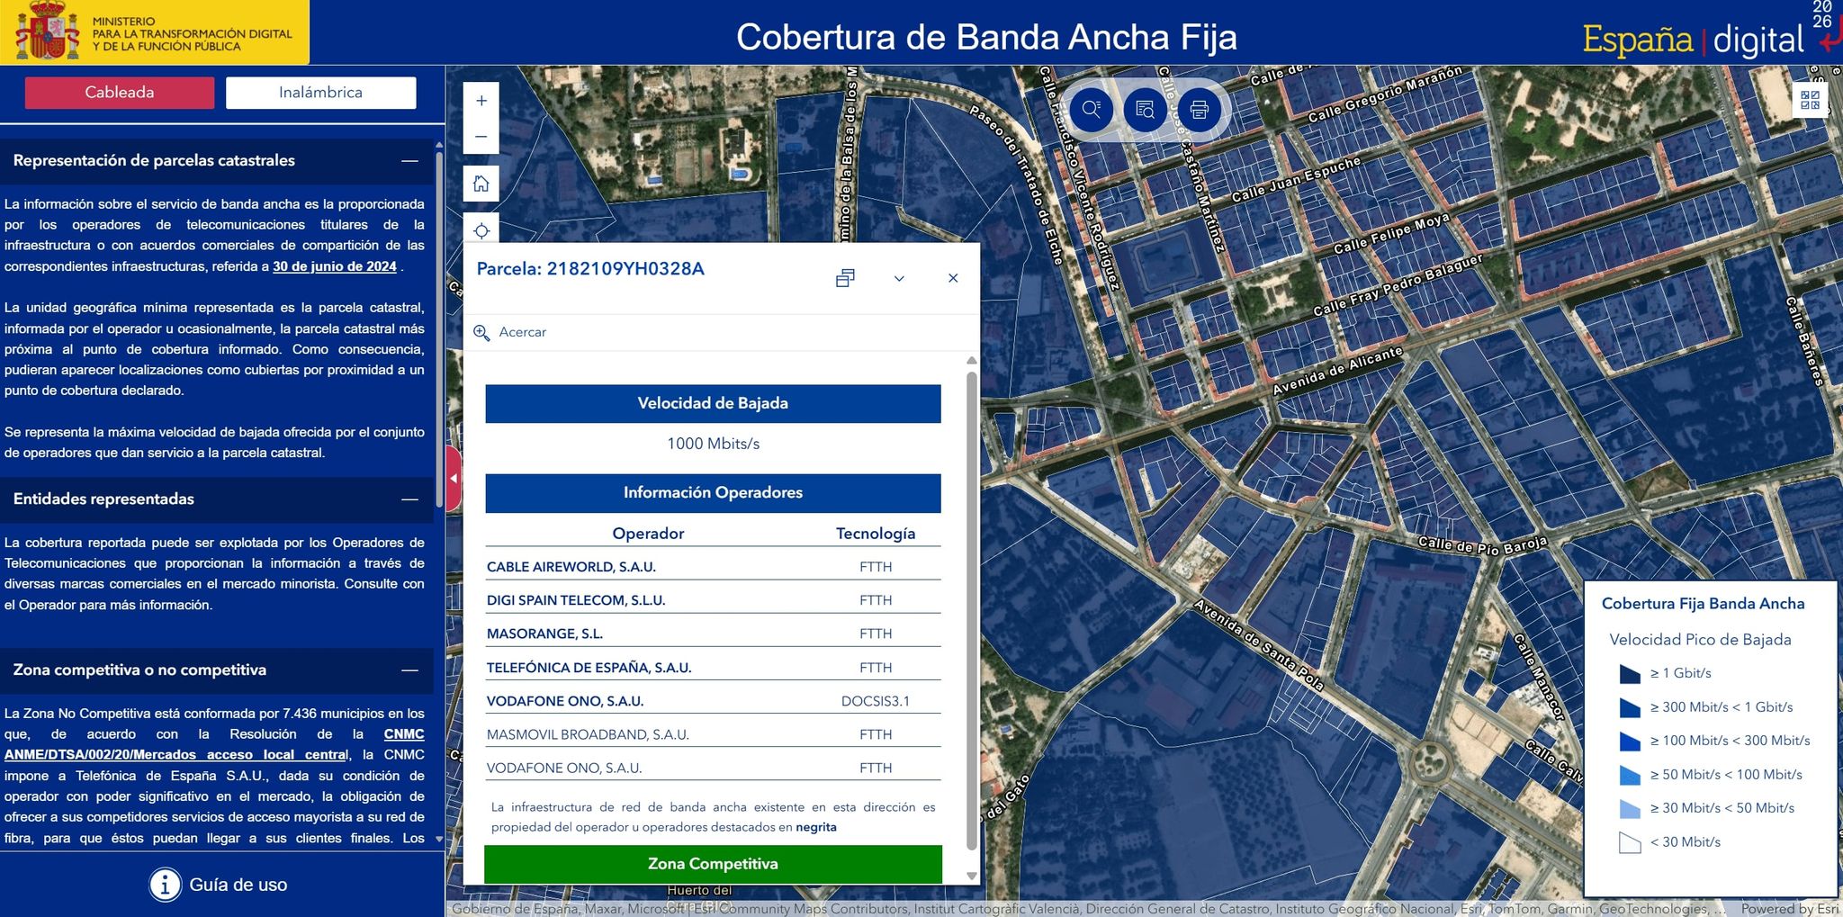Collapse the left side panel arrow
The width and height of the screenshot is (1843, 917).
pyautogui.click(x=454, y=479)
